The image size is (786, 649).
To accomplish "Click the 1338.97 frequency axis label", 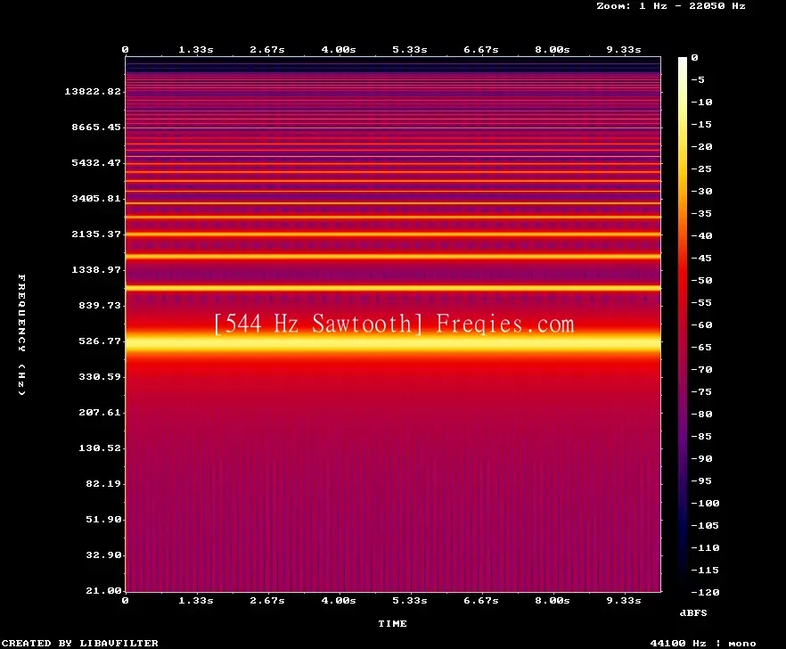I will (96, 269).
